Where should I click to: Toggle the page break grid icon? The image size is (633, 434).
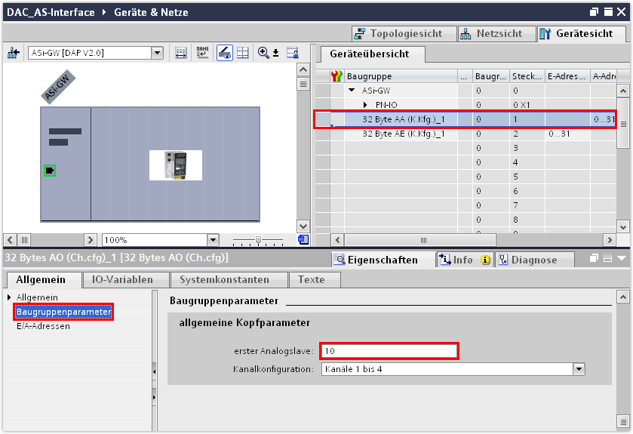click(243, 53)
